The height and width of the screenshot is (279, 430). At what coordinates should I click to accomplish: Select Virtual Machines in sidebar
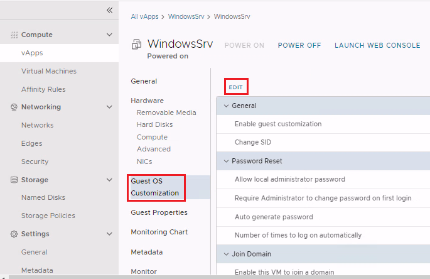click(49, 72)
